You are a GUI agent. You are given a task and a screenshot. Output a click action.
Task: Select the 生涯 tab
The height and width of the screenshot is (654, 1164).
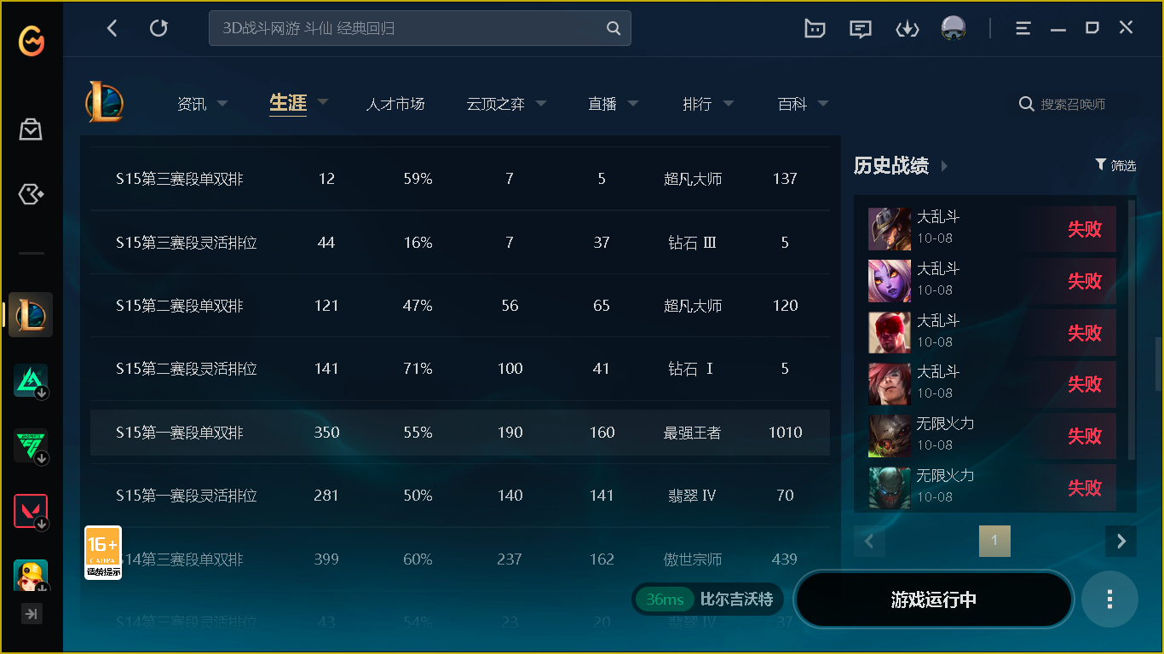coord(288,103)
